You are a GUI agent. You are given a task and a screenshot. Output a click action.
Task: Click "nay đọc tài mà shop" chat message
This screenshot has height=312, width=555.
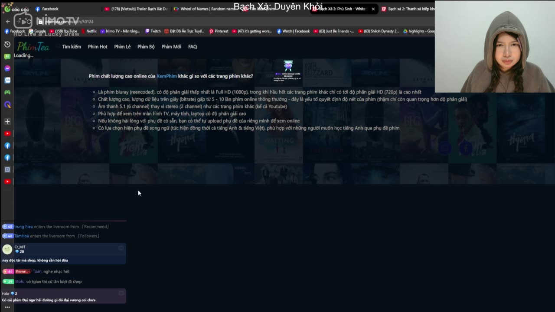click(35, 260)
